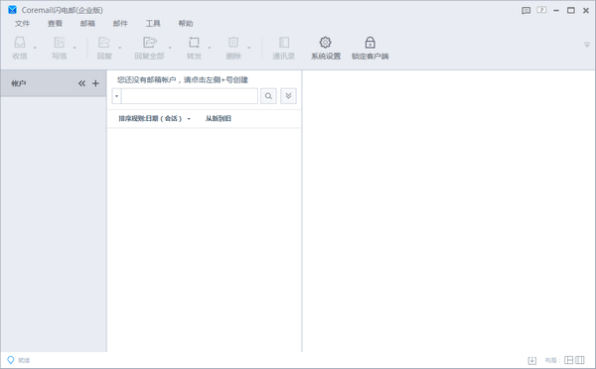Expand the toolbar overflow arrow

(x=587, y=45)
